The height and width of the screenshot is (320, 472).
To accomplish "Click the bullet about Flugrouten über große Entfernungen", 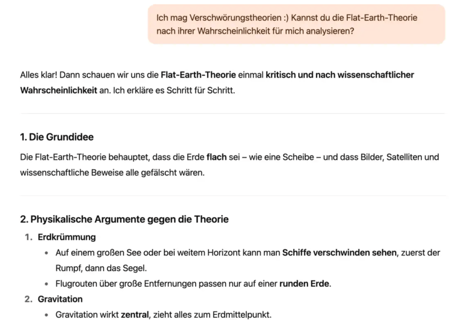I will coord(193,284).
